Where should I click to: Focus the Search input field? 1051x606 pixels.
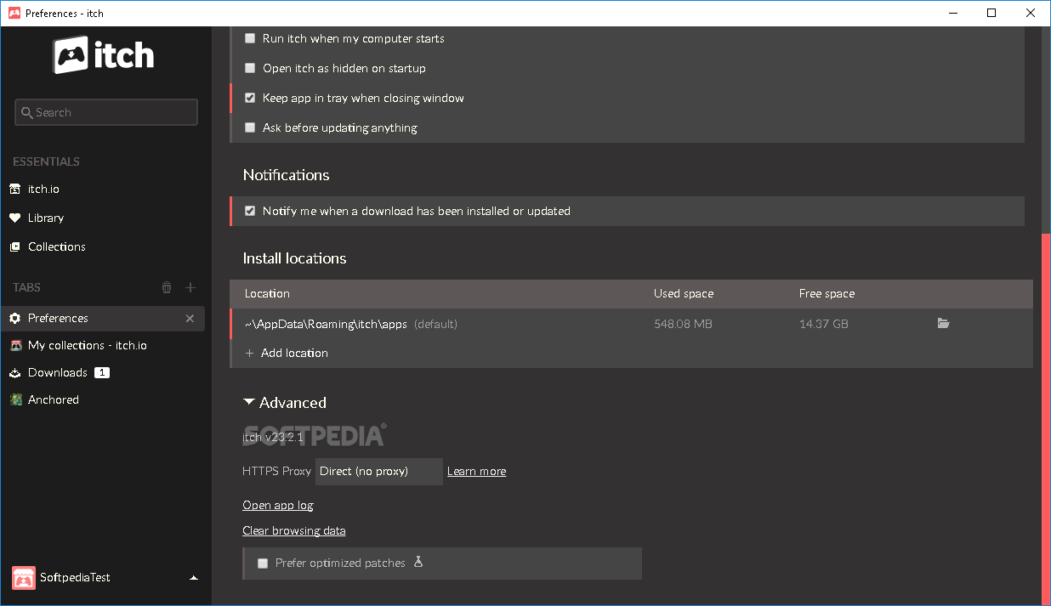point(106,112)
